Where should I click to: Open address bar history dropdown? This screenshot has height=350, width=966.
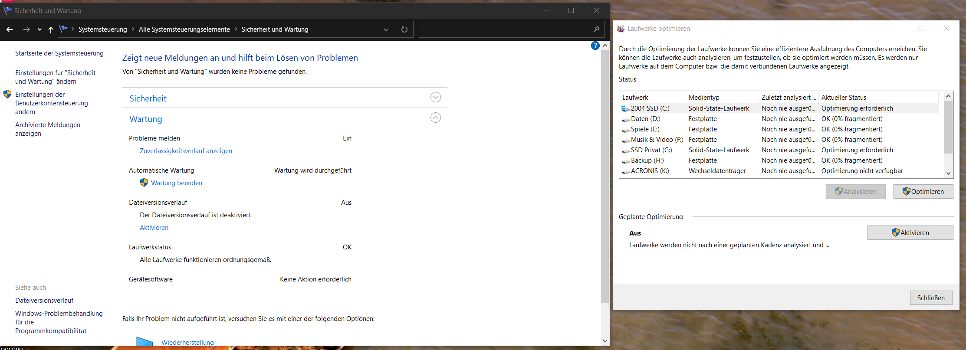[x=386, y=29]
